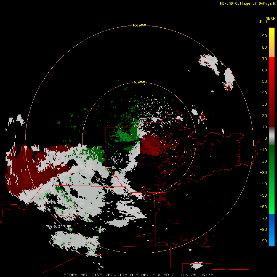Click the 50 value on velocity scale
This screenshot has height=277, width=277.
click(264, 82)
